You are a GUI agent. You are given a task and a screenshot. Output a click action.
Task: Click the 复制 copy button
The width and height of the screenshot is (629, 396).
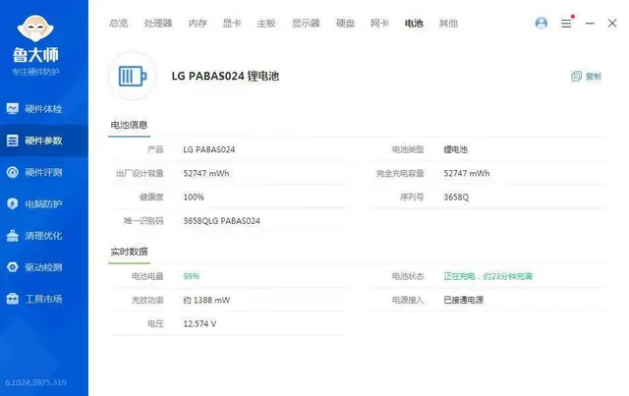tap(586, 77)
